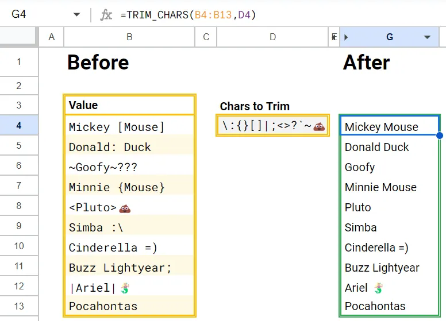The width and height of the screenshot is (446, 321).
Task: Click 'Pocahontas' in column B
Action: click(x=129, y=306)
